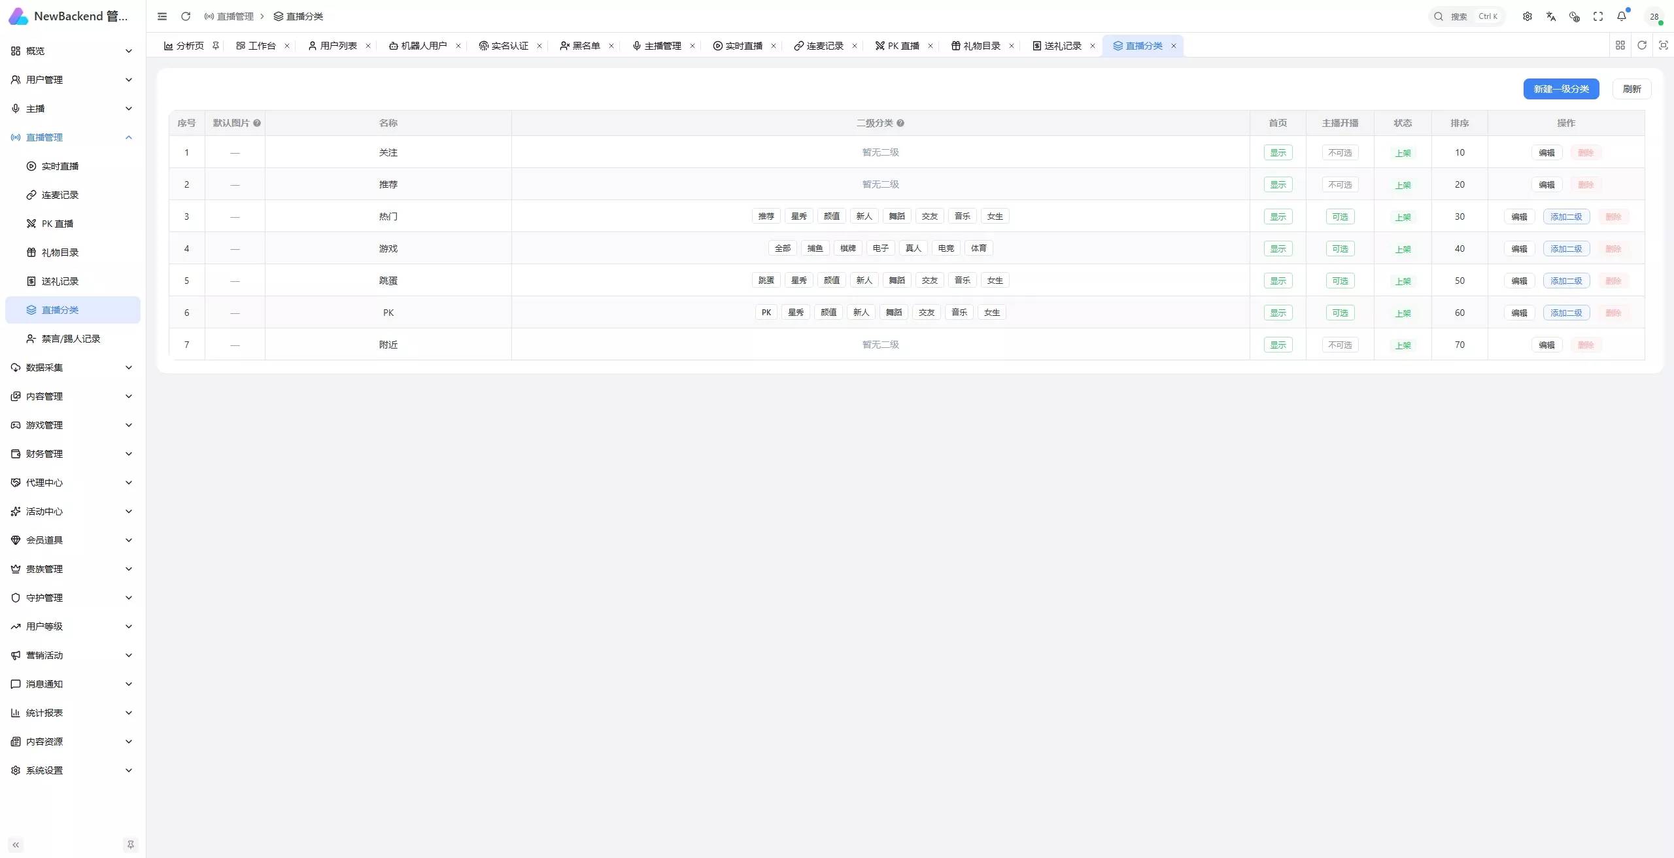
Task: Pin the sidebar with bottom pin icon
Action: (131, 845)
